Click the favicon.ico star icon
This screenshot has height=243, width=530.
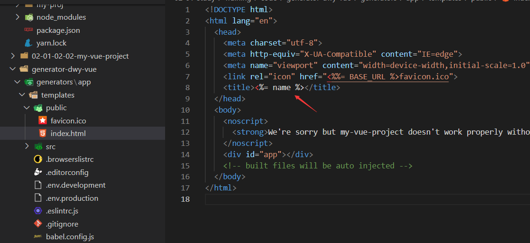pyautogui.click(x=42, y=121)
